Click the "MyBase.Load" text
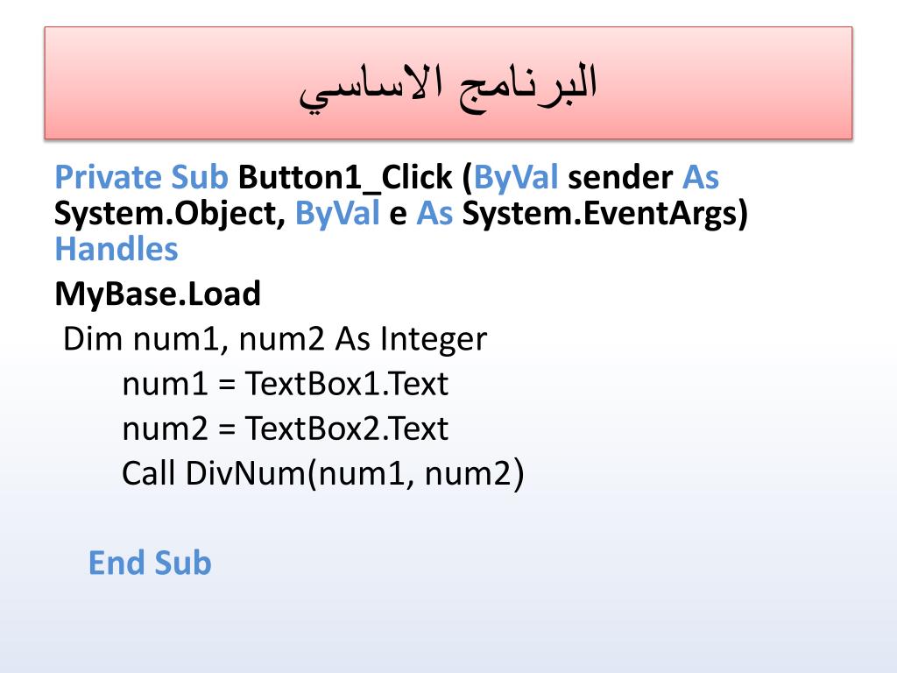897x673 pixels. pos(158,294)
